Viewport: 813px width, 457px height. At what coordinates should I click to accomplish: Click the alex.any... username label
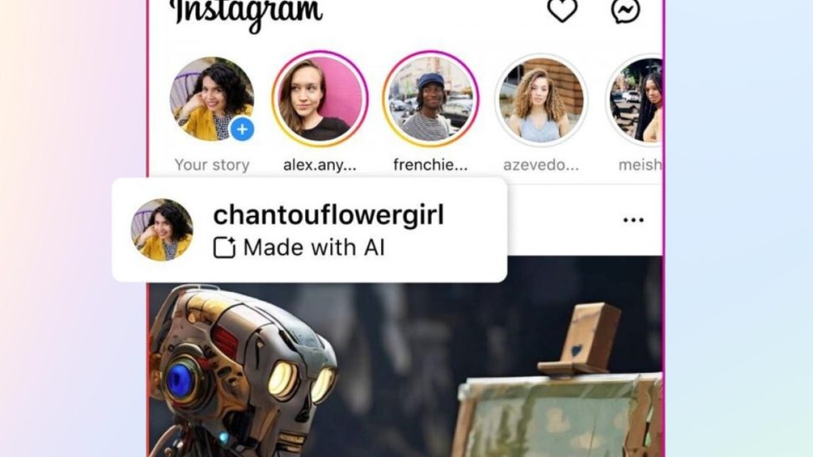320,165
